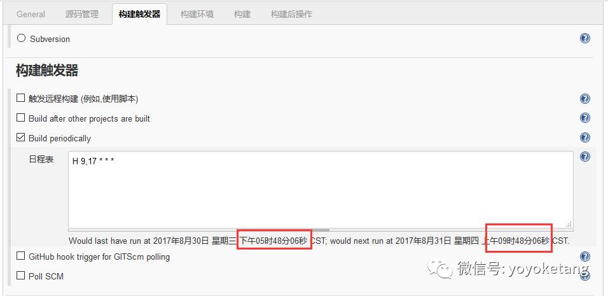Switch to the General tab

coord(31,15)
